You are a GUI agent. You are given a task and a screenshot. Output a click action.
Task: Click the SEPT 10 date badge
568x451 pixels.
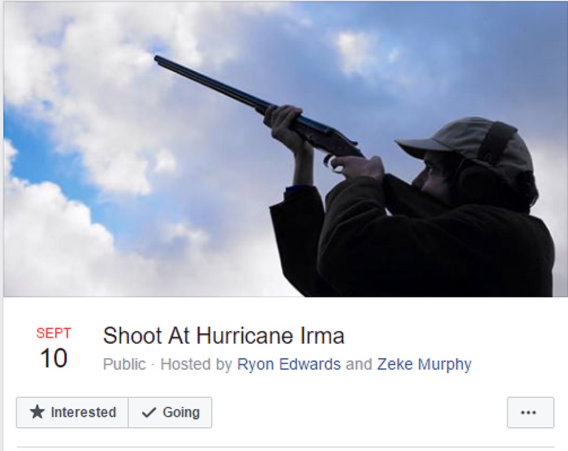[54, 348]
